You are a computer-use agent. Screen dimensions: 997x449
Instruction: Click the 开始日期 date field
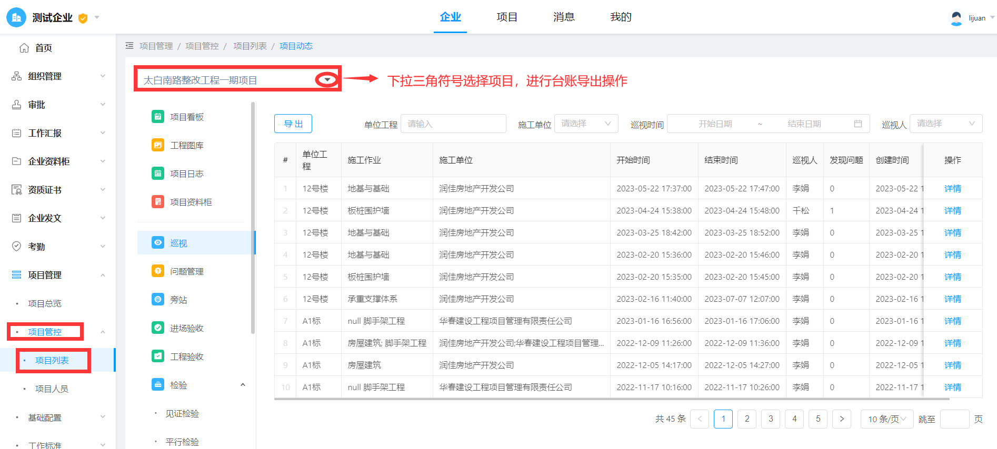715,124
